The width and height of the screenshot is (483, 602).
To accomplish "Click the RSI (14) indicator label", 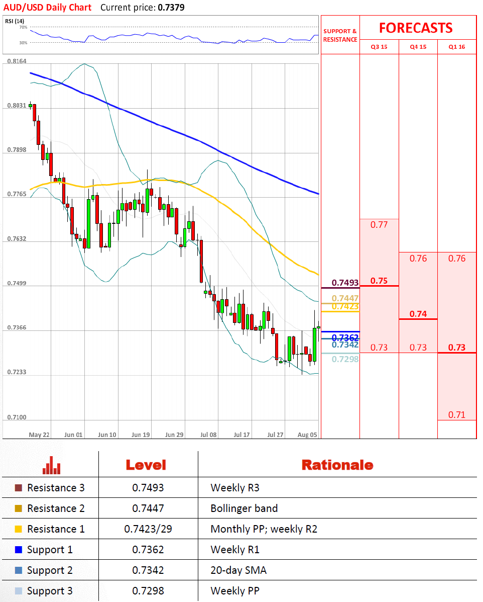I will pos(15,21).
